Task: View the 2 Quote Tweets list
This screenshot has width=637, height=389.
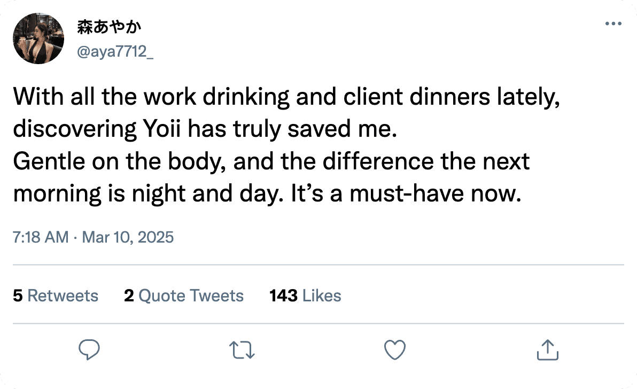Action: coord(184,295)
